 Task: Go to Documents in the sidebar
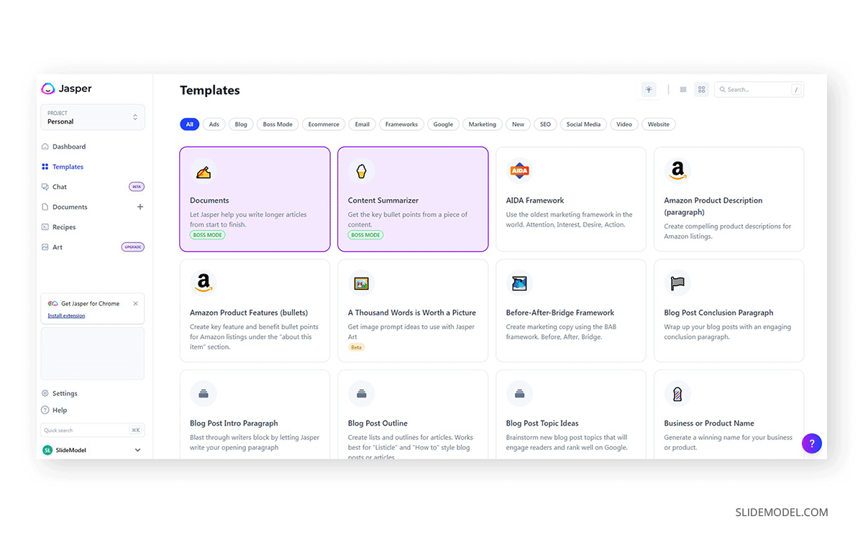pos(70,207)
